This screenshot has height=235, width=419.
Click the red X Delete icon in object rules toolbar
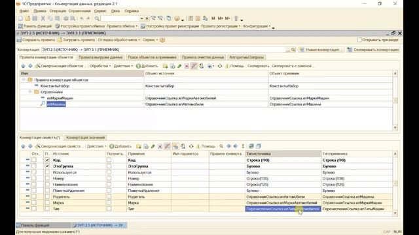coord(187,66)
